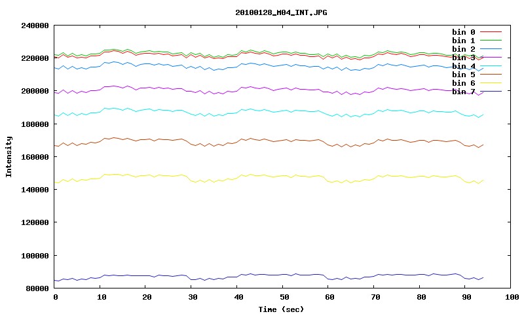The image size is (524, 314).
Task: Click the 40 x-axis tick label
Action: click(238, 297)
